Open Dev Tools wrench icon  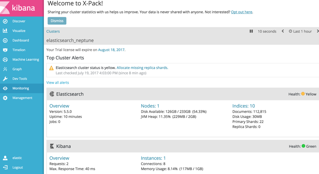[x=5, y=78]
